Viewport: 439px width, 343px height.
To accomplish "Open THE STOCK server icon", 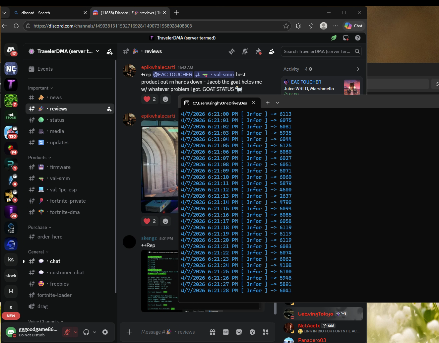I will tap(11, 116).
